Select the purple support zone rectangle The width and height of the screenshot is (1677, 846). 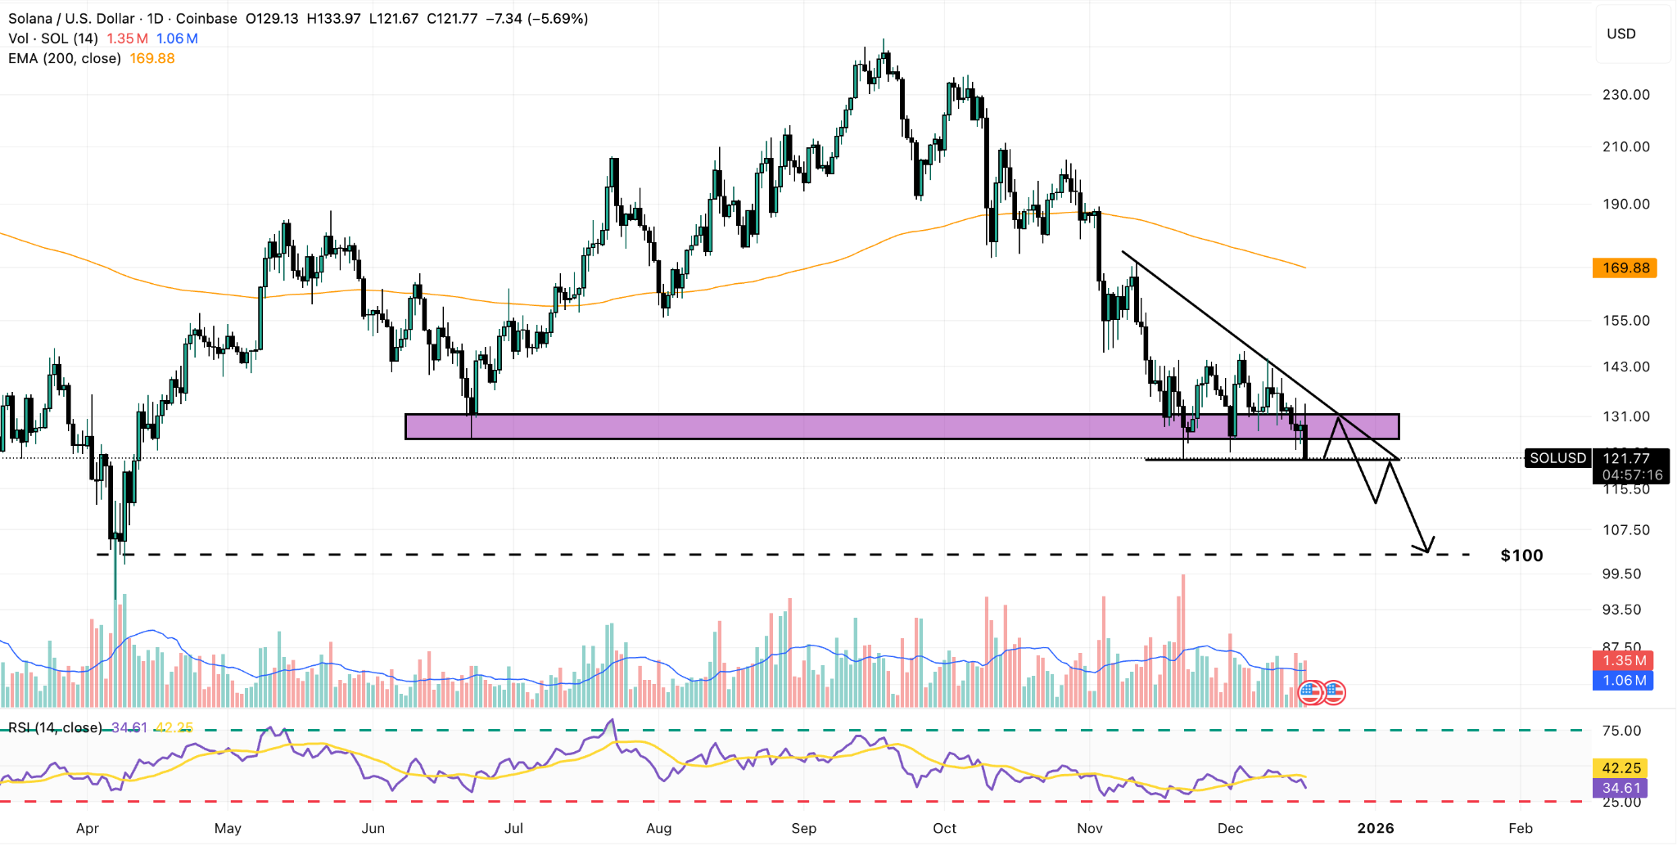819,426
